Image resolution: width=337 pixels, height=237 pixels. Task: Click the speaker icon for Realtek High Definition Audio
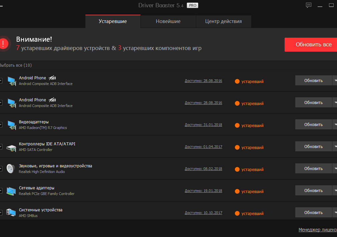pos(11,169)
